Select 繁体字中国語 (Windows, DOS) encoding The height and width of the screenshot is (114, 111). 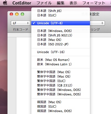[61, 90]
